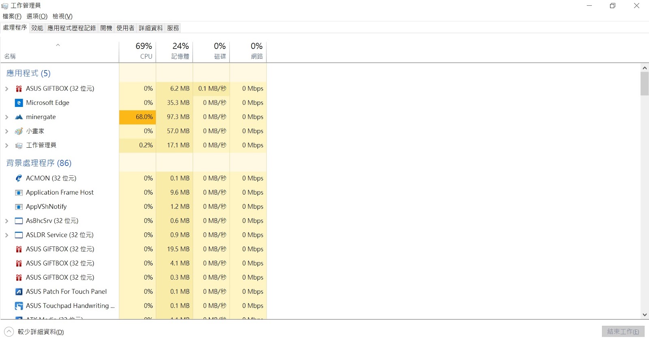Click the vertical scrollbar thumb

(x=645, y=84)
